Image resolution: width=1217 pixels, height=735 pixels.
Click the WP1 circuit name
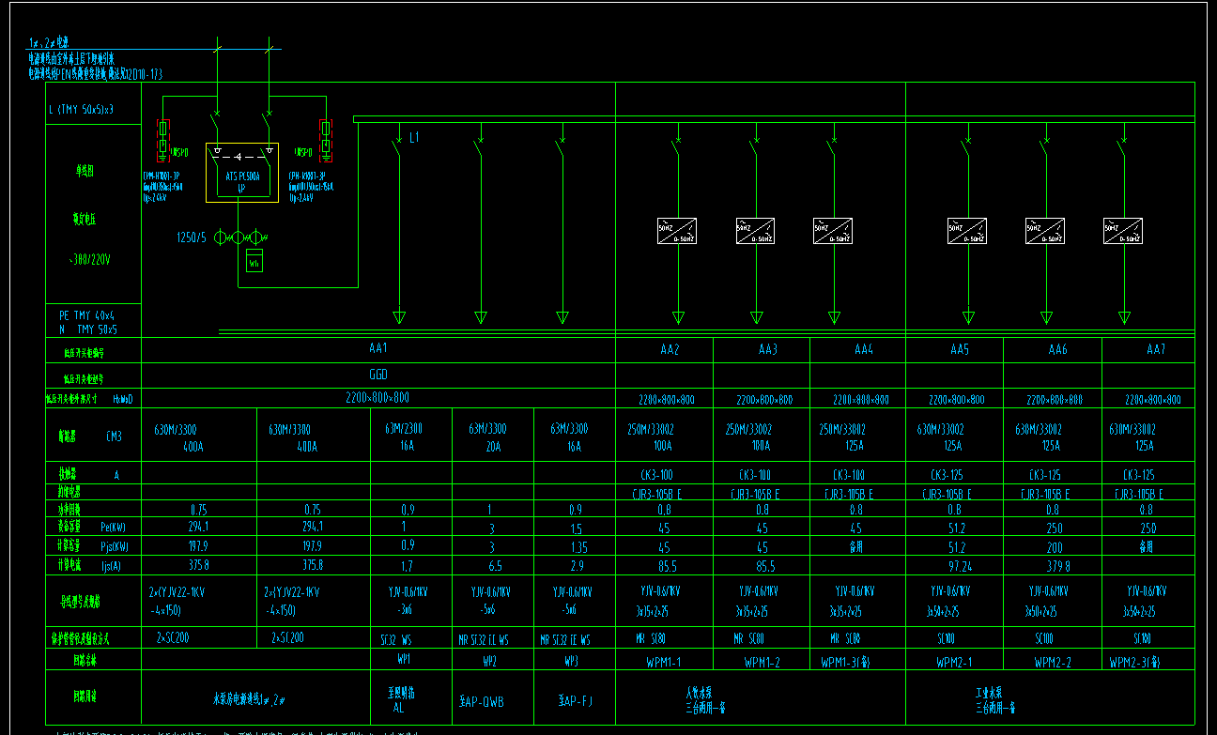coord(406,660)
